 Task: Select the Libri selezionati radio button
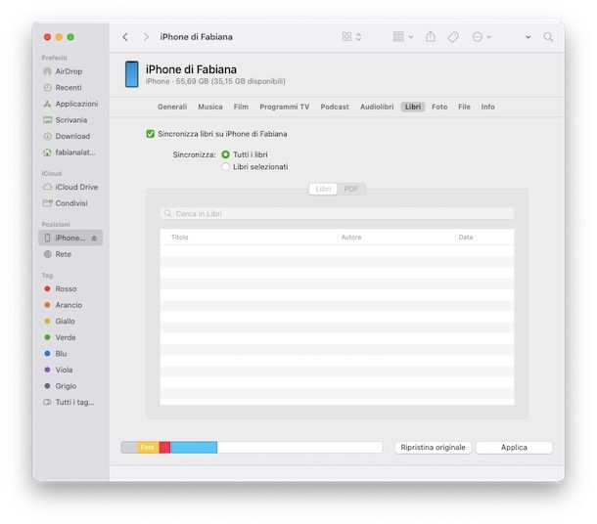tap(225, 167)
